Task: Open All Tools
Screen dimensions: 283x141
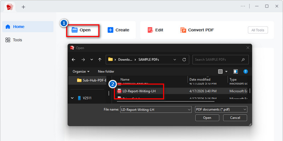Action: pyautogui.click(x=258, y=30)
